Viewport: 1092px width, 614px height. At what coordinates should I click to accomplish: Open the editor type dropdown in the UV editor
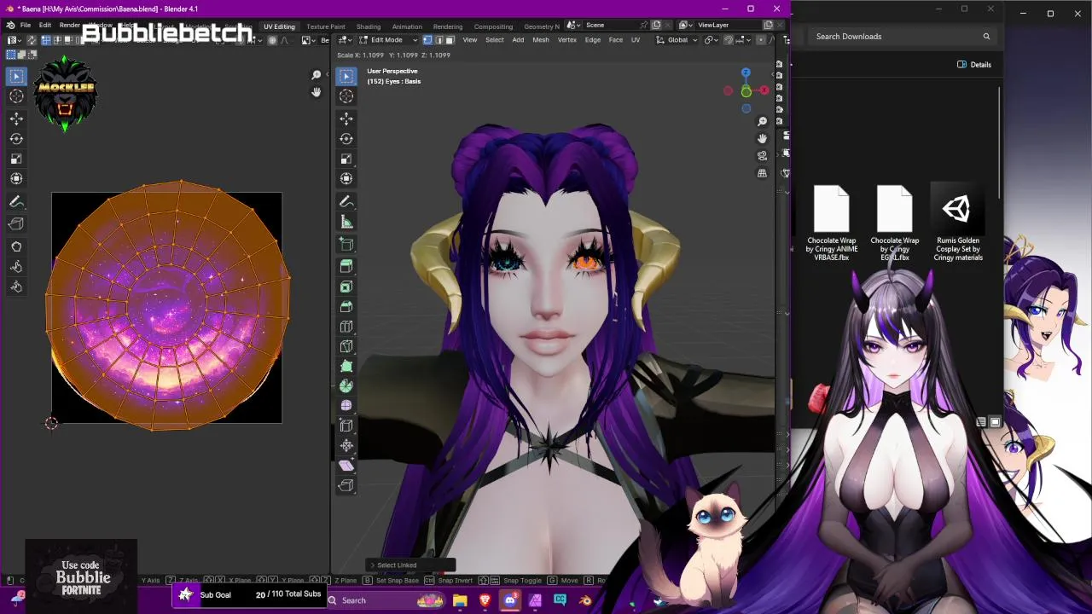tap(14, 40)
